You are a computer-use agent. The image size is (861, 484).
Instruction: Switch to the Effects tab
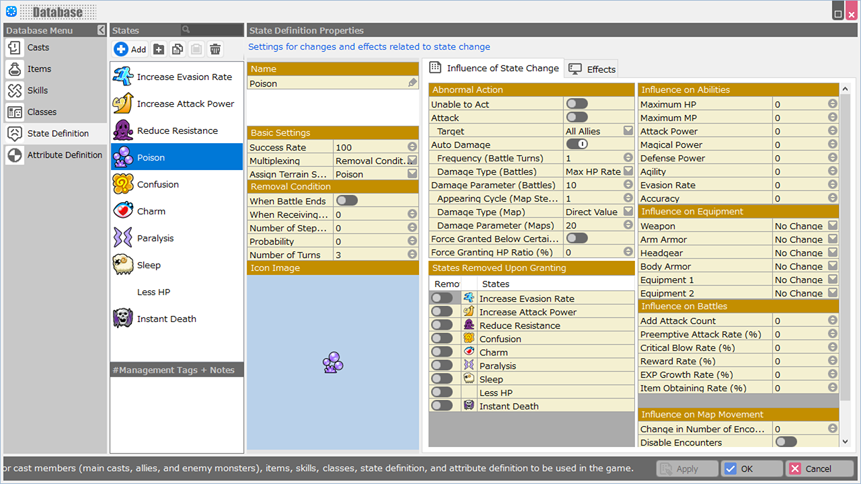click(x=592, y=69)
